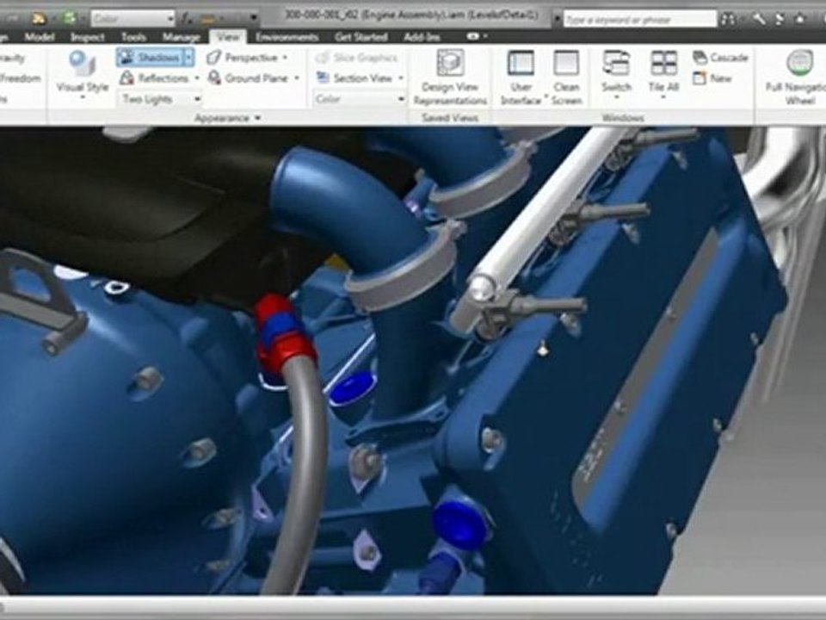
Task: Click the Ground Plane icon
Action: [x=214, y=78]
